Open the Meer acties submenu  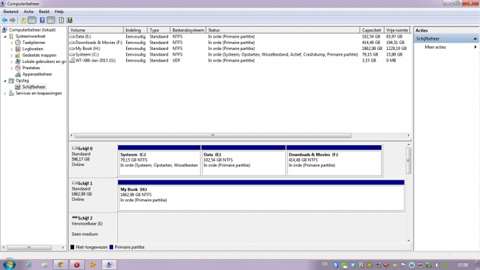tap(446, 47)
